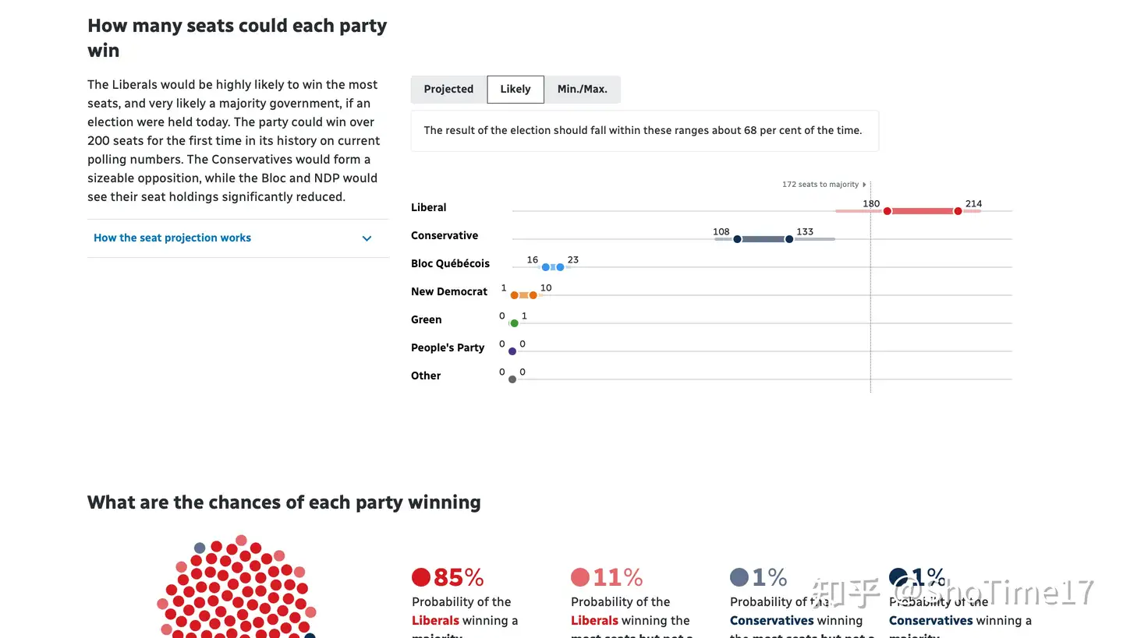Click the chevron beside seat projection link
This screenshot has width=1123, height=638.
click(367, 238)
